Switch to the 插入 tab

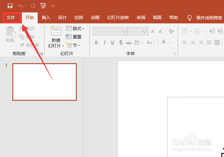(x=46, y=18)
